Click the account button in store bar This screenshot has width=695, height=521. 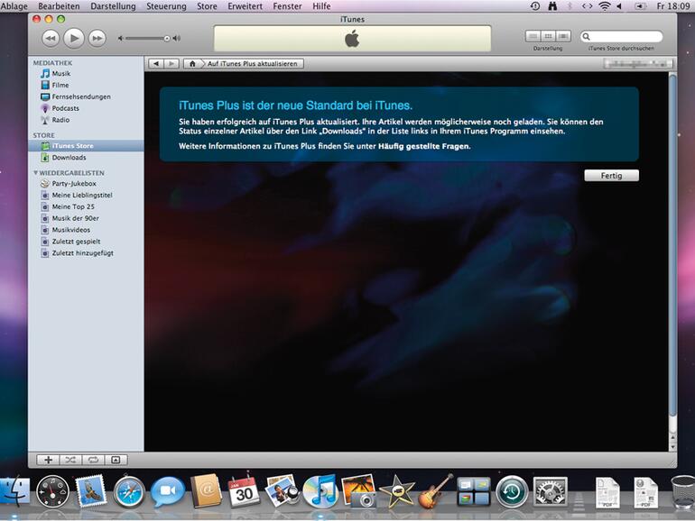click(637, 64)
